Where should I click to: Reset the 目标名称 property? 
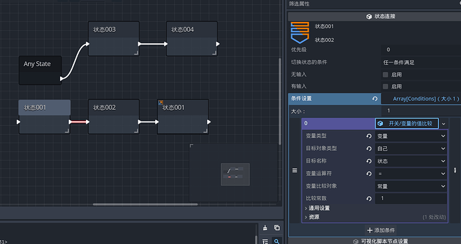pyautogui.click(x=369, y=161)
